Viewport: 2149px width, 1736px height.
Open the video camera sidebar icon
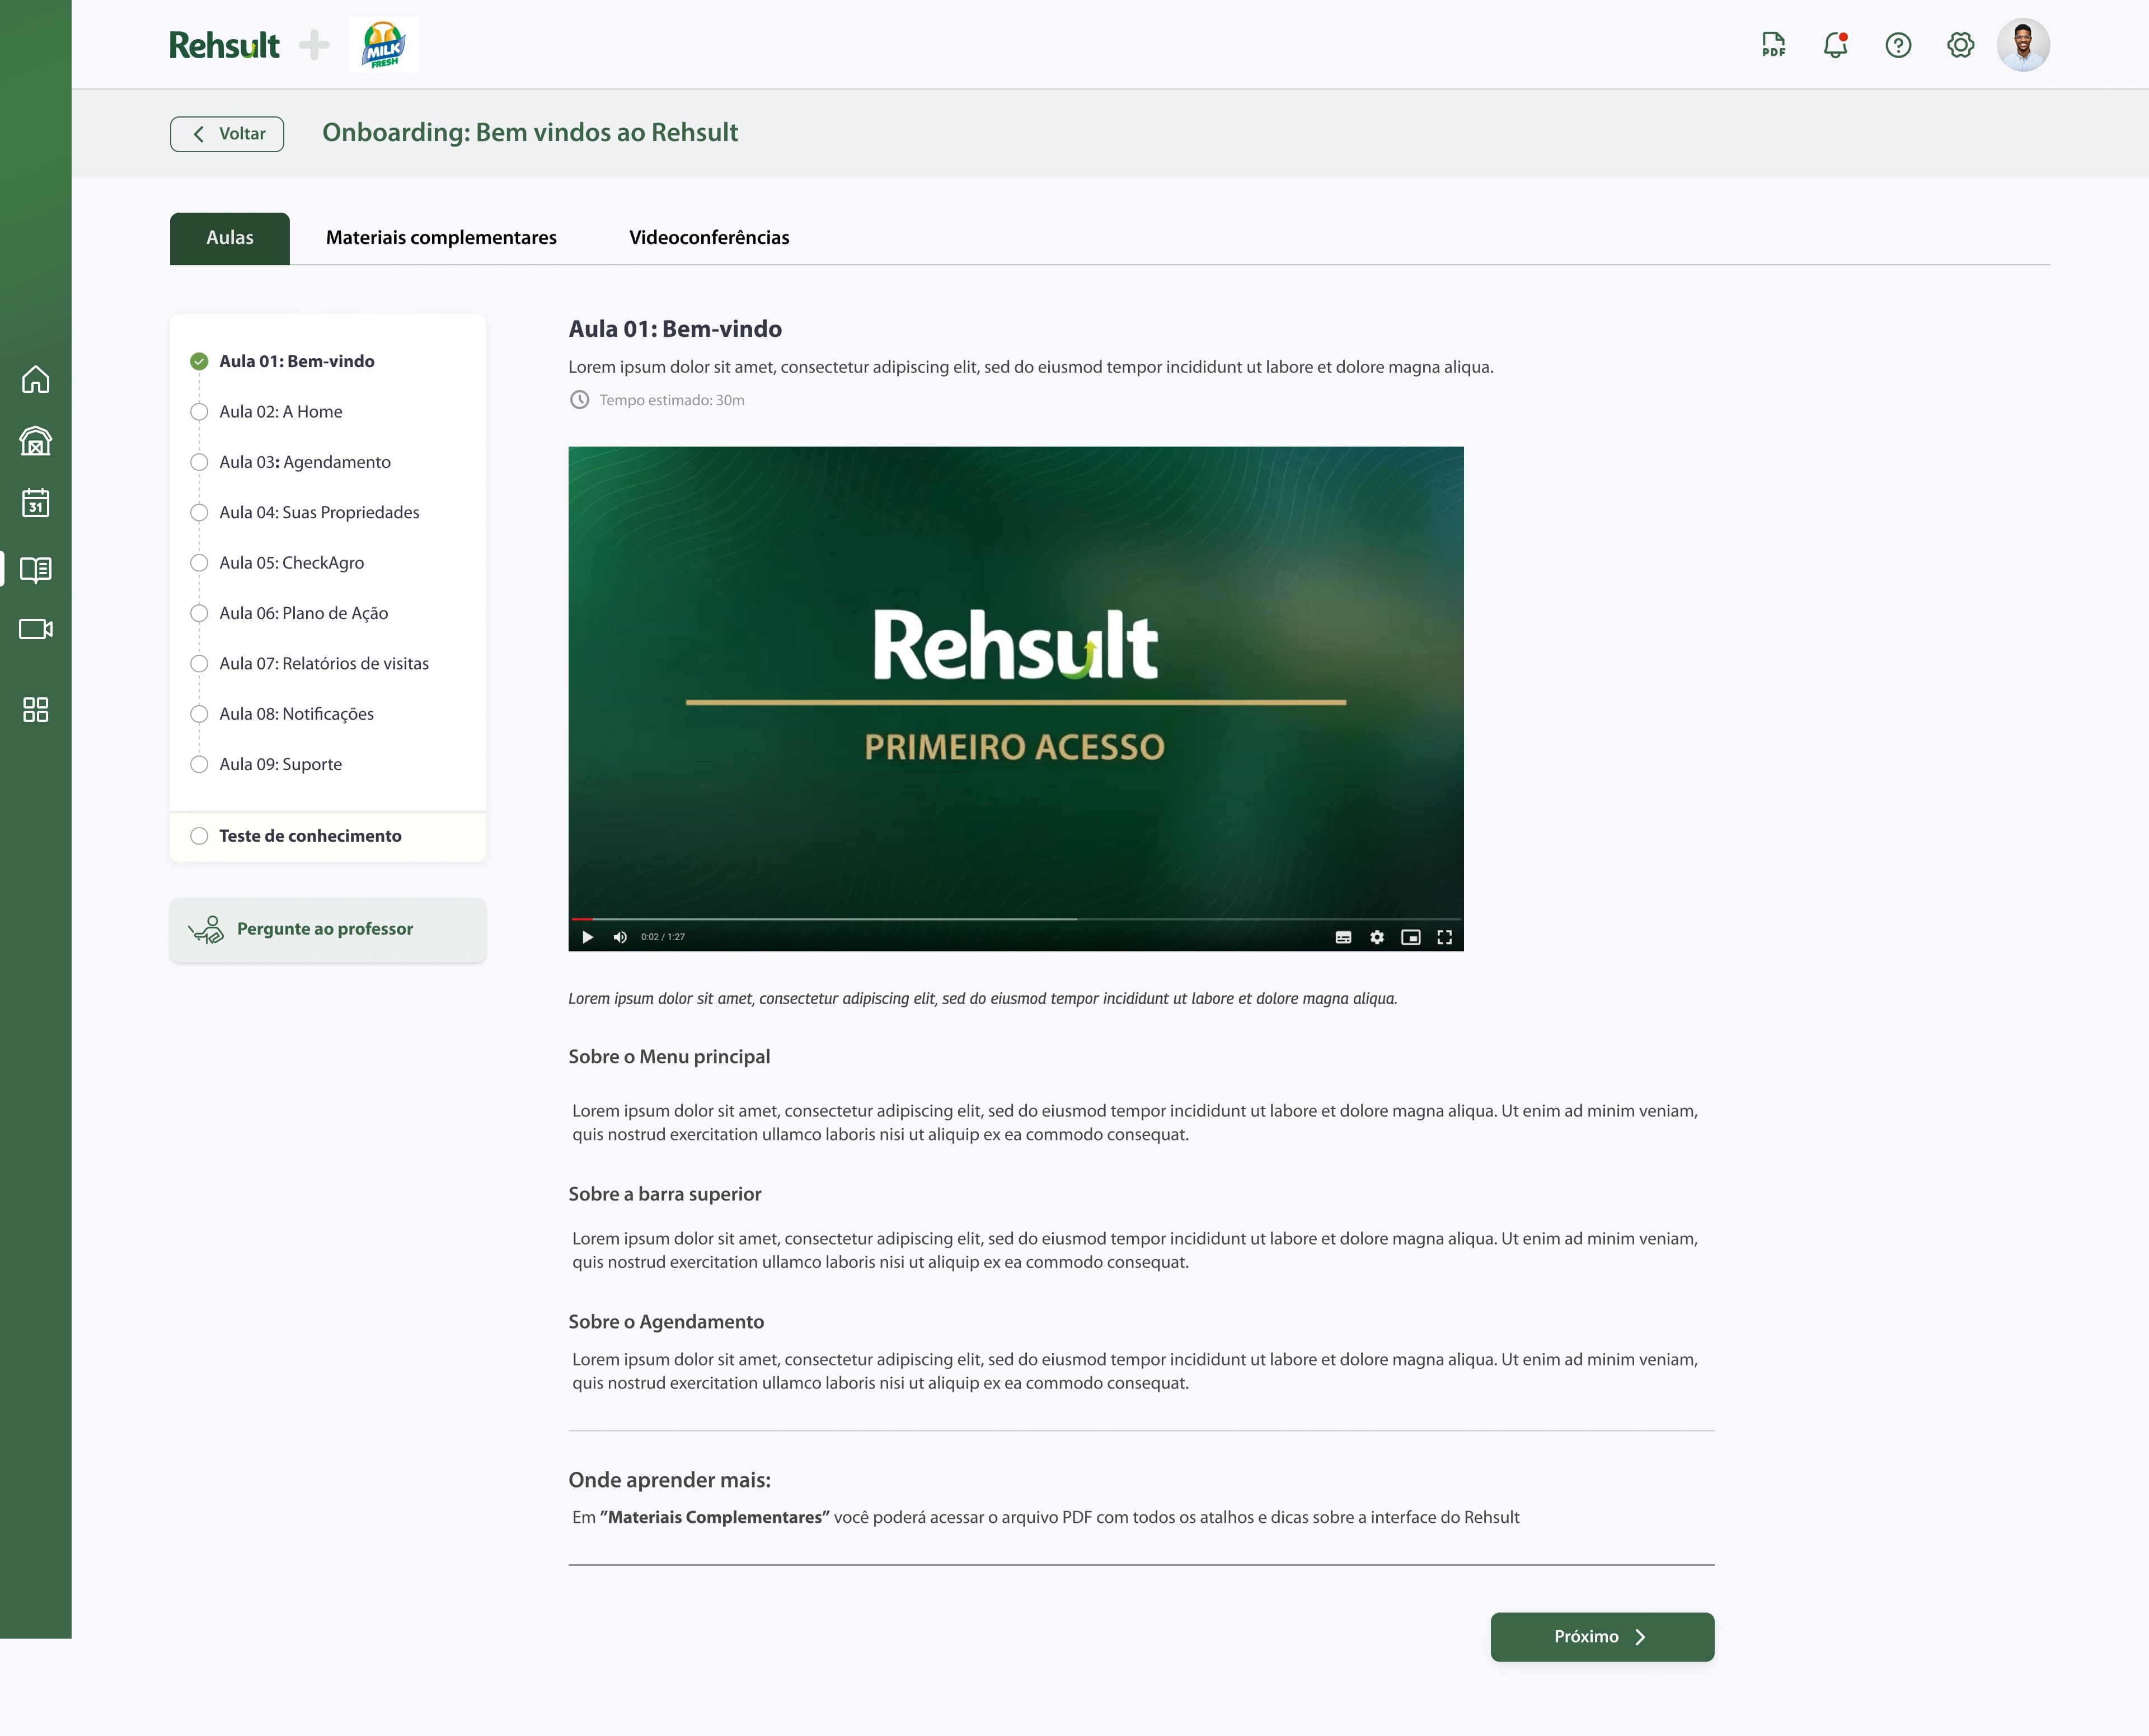[36, 629]
